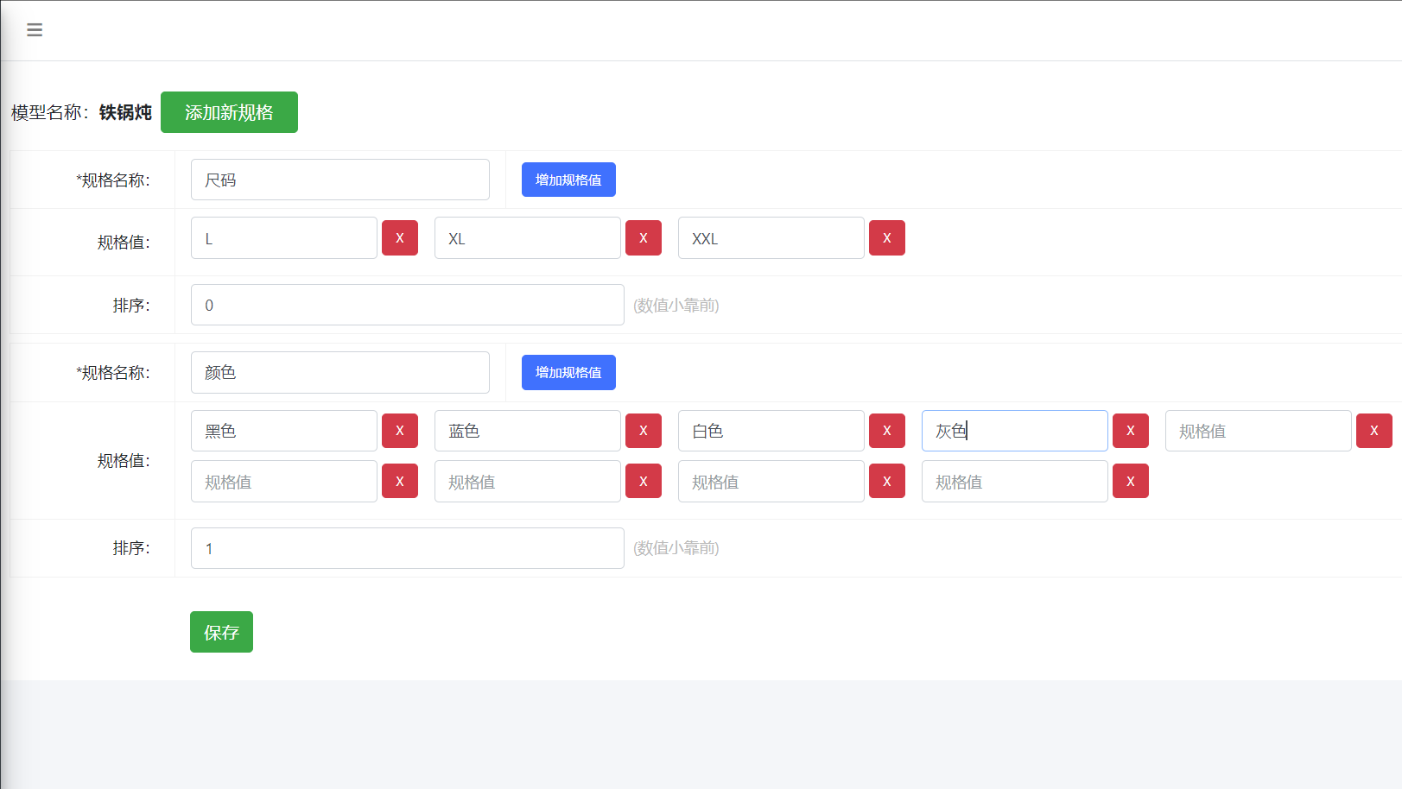This screenshot has height=789, width=1402.
Task: Click 添加新规格 green button
Action: point(229,112)
